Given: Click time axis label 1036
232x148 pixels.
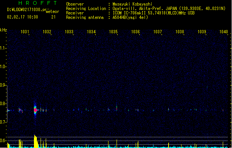Looking at the screenshot, I should point(135,31).
